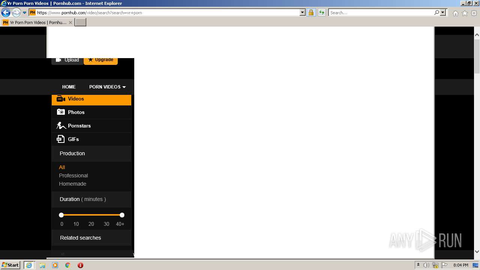Viewport: 480px width, 270px height.
Task: Click the browser Back arrow button
Action: [6, 13]
